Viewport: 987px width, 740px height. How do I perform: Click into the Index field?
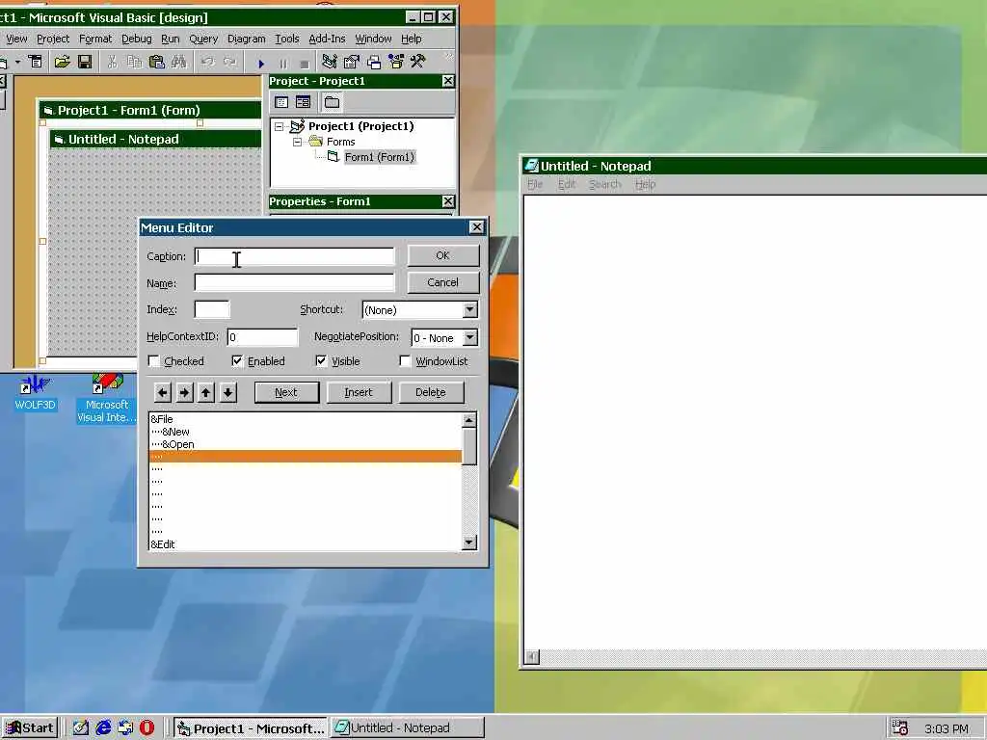coord(212,309)
